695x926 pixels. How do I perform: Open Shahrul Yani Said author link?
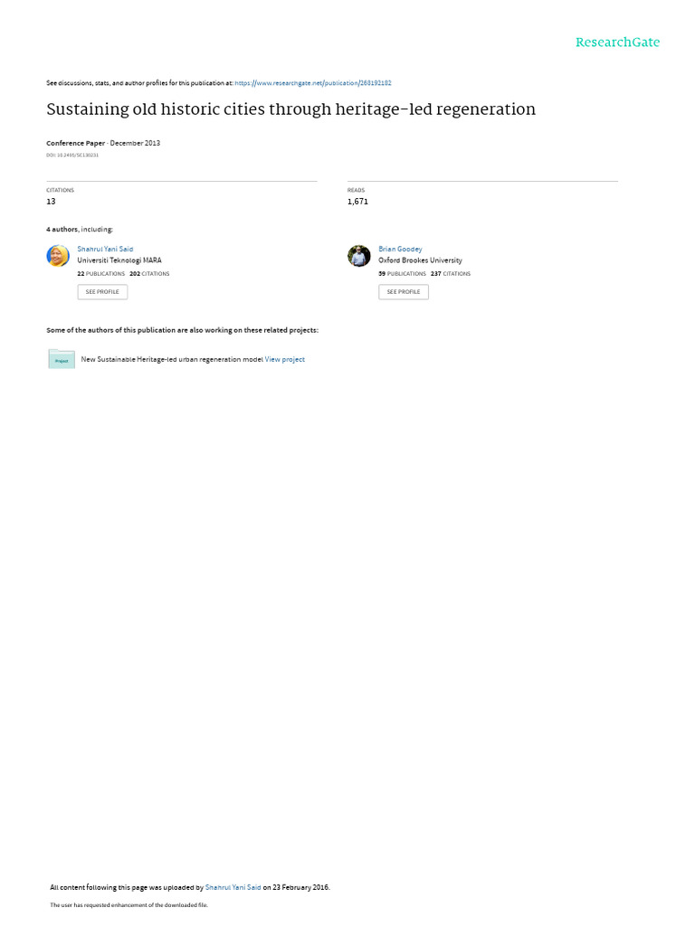click(105, 250)
